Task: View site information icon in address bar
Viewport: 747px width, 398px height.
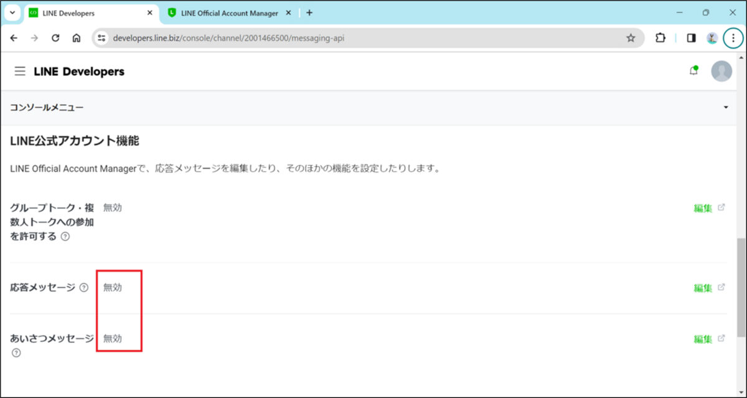Action: (x=102, y=38)
